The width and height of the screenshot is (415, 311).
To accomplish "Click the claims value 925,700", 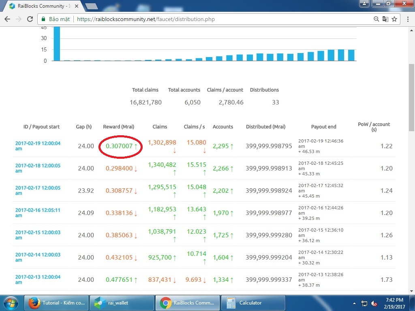I will 160,257.
